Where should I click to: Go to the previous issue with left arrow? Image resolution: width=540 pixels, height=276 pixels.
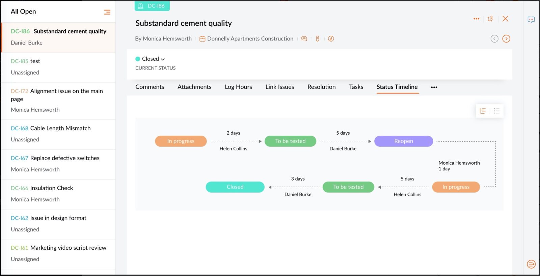[x=494, y=39]
